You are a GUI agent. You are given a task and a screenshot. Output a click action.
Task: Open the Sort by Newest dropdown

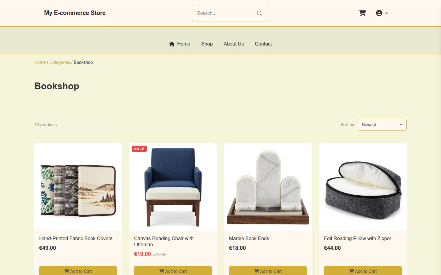pos(382,125)
